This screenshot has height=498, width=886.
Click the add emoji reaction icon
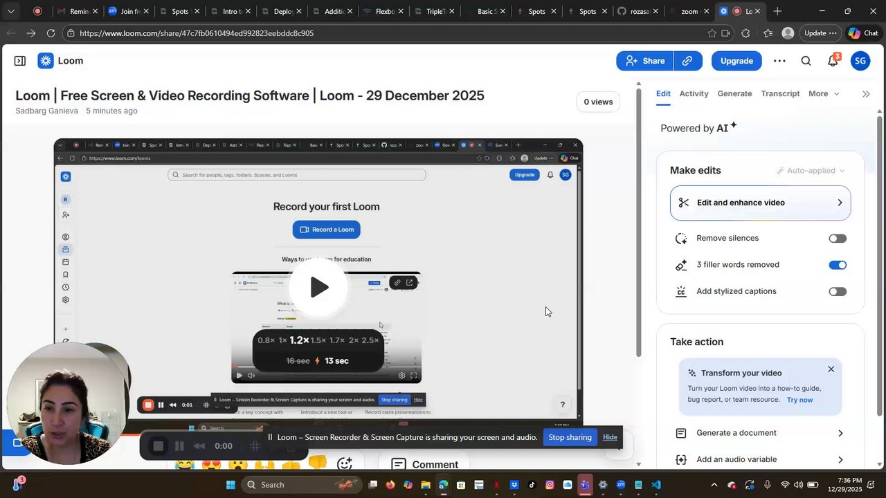point(345,464)
